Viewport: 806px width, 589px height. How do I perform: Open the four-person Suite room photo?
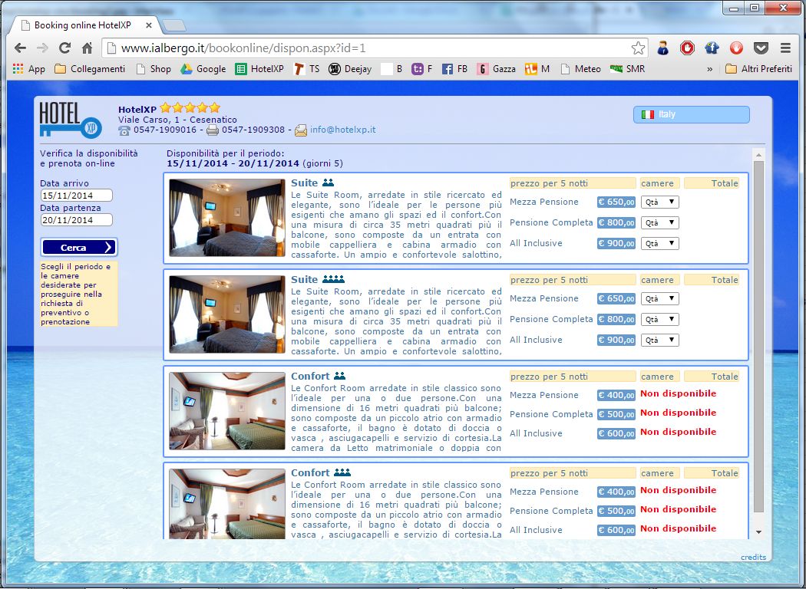point(226,314)
